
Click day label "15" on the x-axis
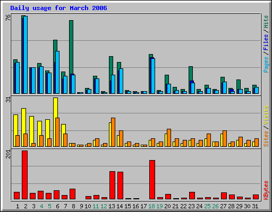point(127,206)
